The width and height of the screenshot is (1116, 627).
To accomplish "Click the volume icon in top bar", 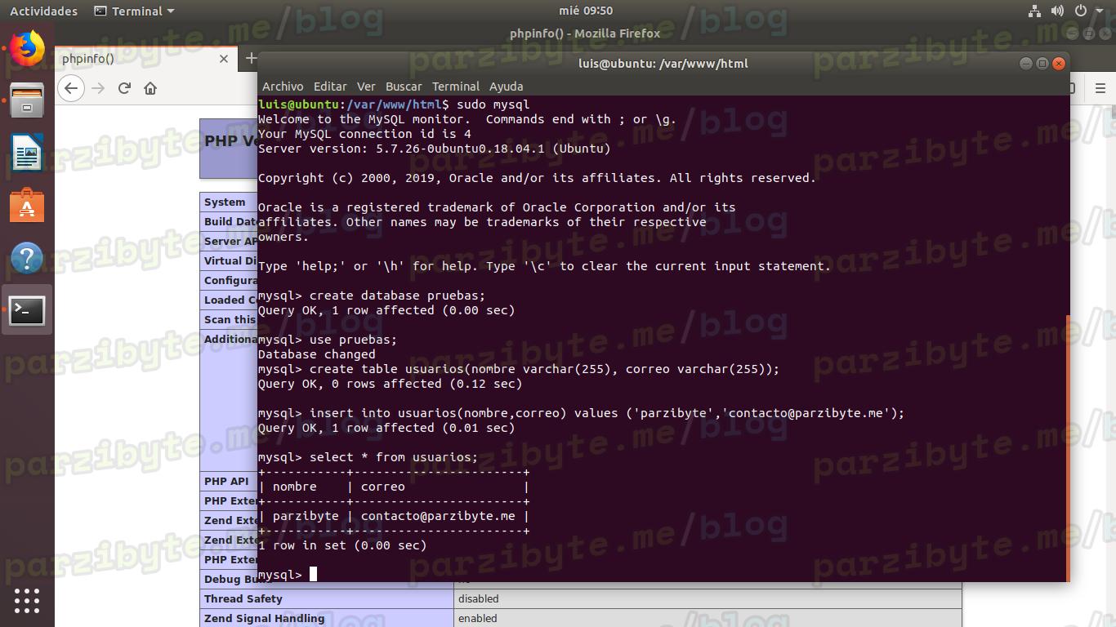I will (1058, 11).
